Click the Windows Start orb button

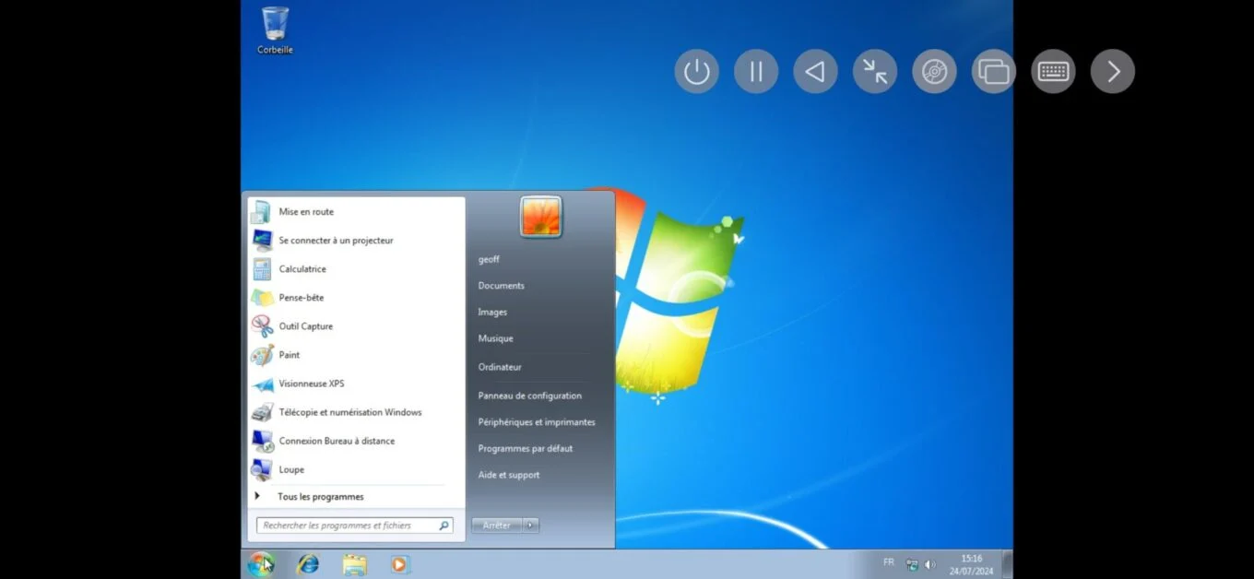(261, 563)
